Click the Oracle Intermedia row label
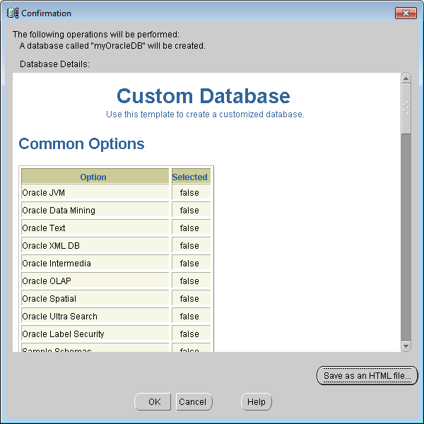 (57, 264)
